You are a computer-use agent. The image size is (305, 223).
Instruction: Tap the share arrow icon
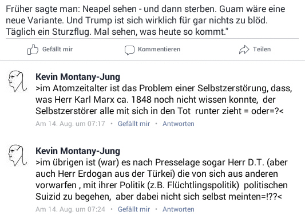244,50
